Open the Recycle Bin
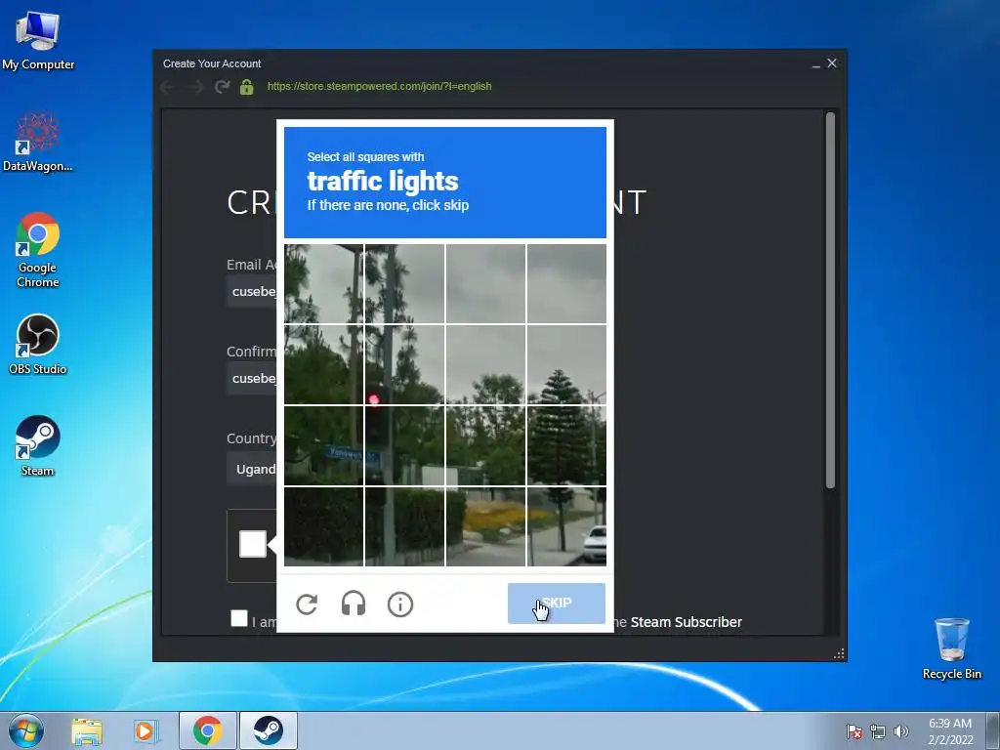This screenshot has width=1000, height=750. (x=951, y=648)
